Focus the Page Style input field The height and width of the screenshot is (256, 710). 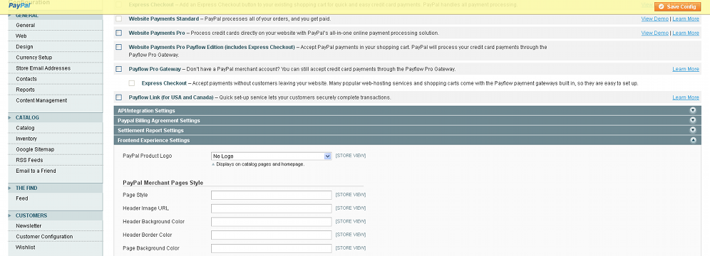tap(271, 195)
